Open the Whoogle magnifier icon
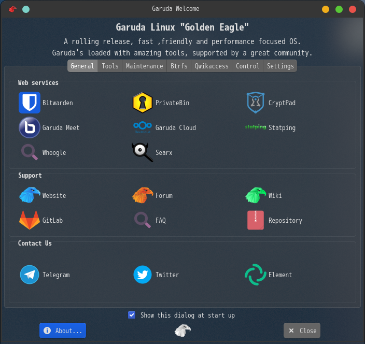Image resolution: width=365 pixels, height=344 pixels. click(30, 152)
